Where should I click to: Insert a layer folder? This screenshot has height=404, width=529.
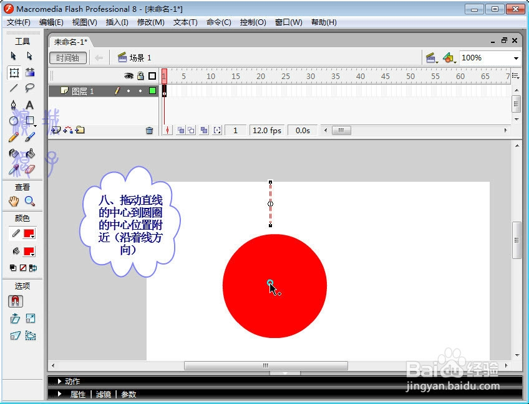click(x=80, y=130)
